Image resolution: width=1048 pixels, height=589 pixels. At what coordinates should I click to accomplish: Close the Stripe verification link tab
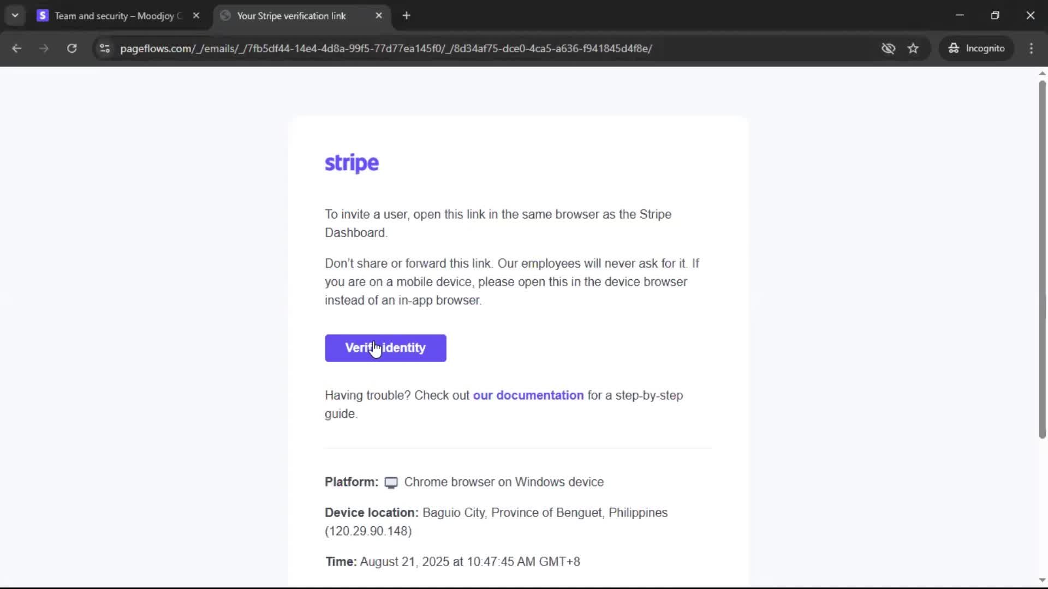pos(379,16)
